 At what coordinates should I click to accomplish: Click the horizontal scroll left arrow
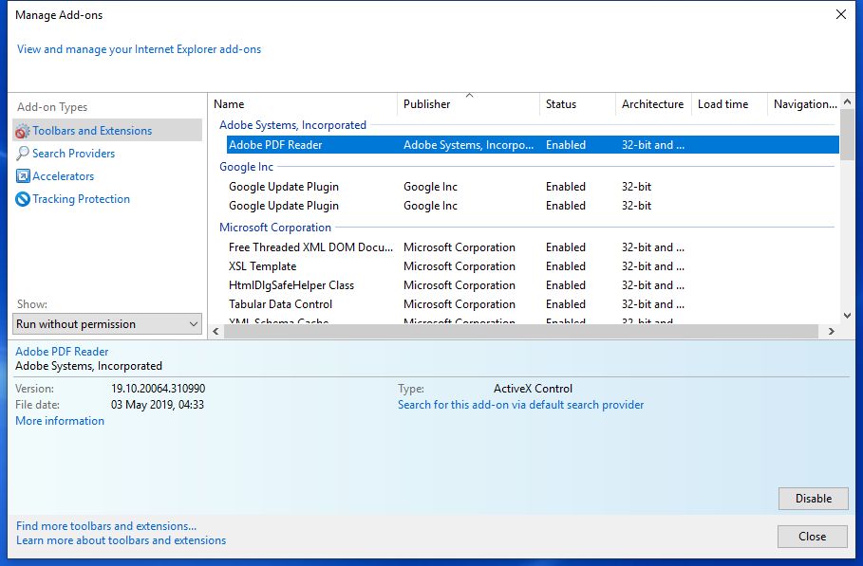216,332
